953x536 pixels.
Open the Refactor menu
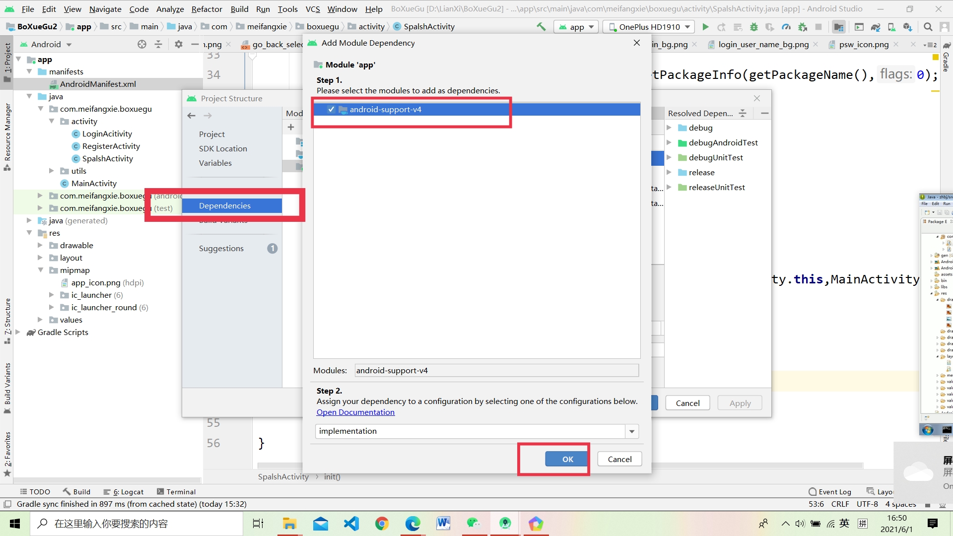(x=206, y=9)
